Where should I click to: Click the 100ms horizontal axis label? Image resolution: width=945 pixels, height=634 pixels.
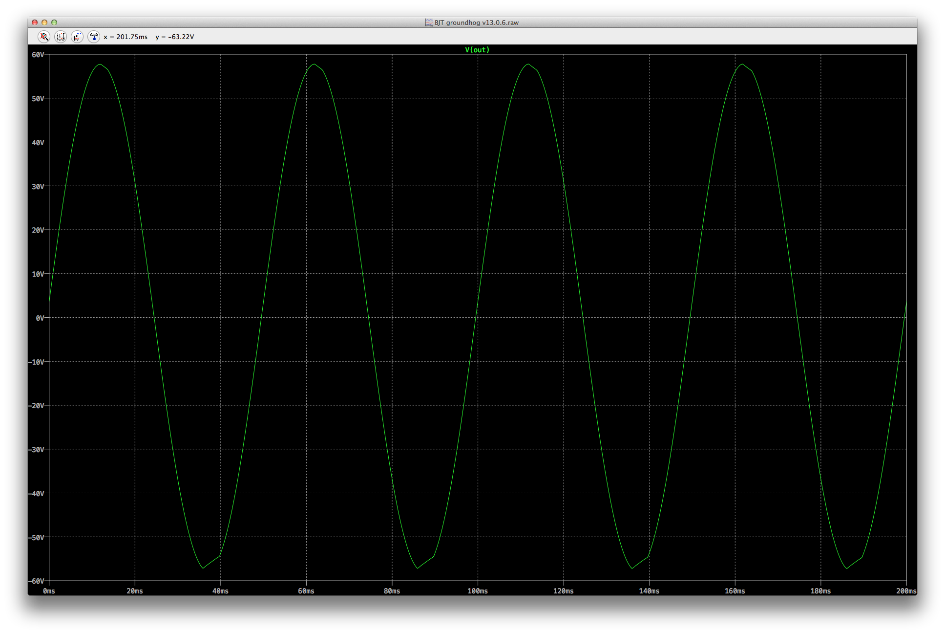(x=478, y=591)
